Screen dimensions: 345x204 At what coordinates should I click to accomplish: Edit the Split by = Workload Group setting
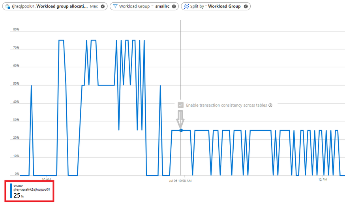216,6
